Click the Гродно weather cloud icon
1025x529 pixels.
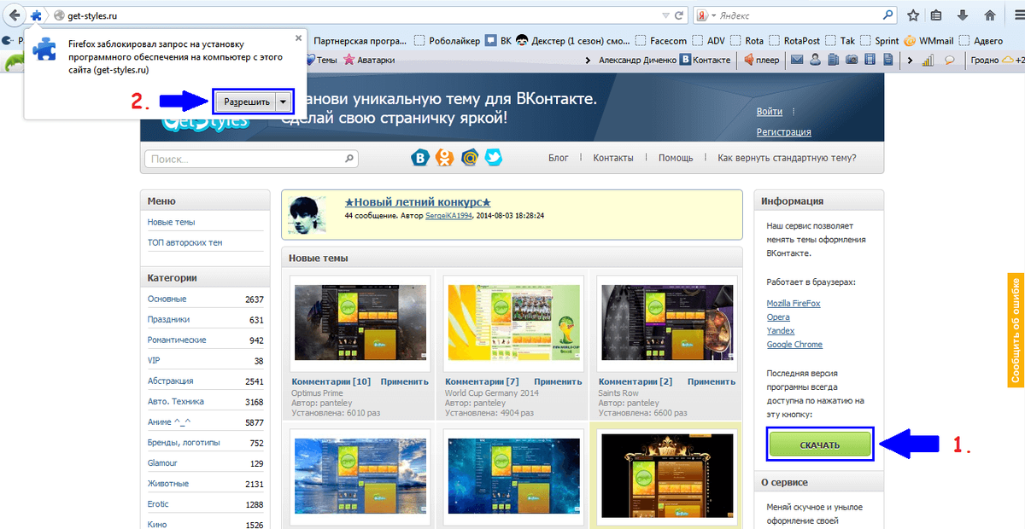[x=1008, y=60]
